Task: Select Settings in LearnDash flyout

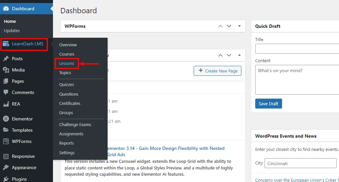Action: click(x=67, y=153)
